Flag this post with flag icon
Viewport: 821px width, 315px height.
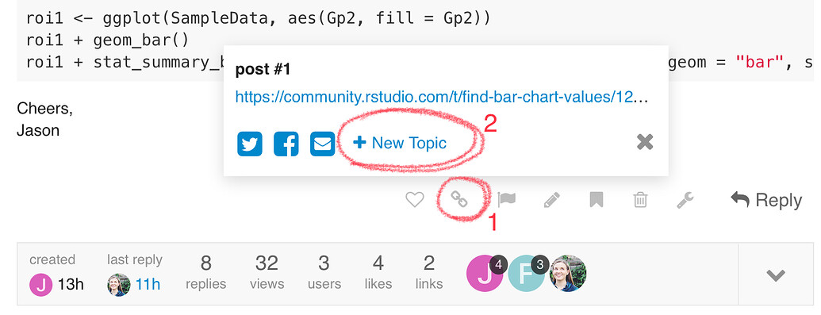(506, 200)
